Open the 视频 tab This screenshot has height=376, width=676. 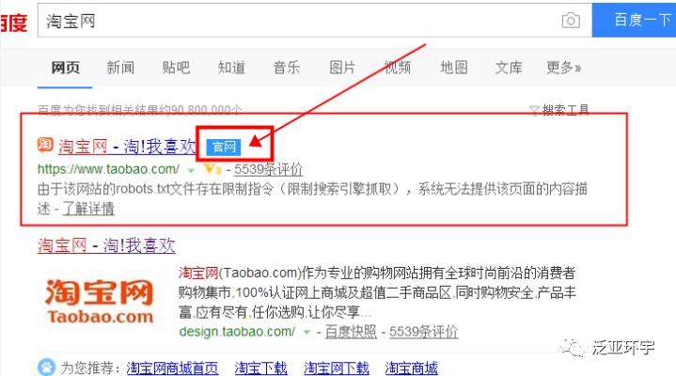coord(398,68)
